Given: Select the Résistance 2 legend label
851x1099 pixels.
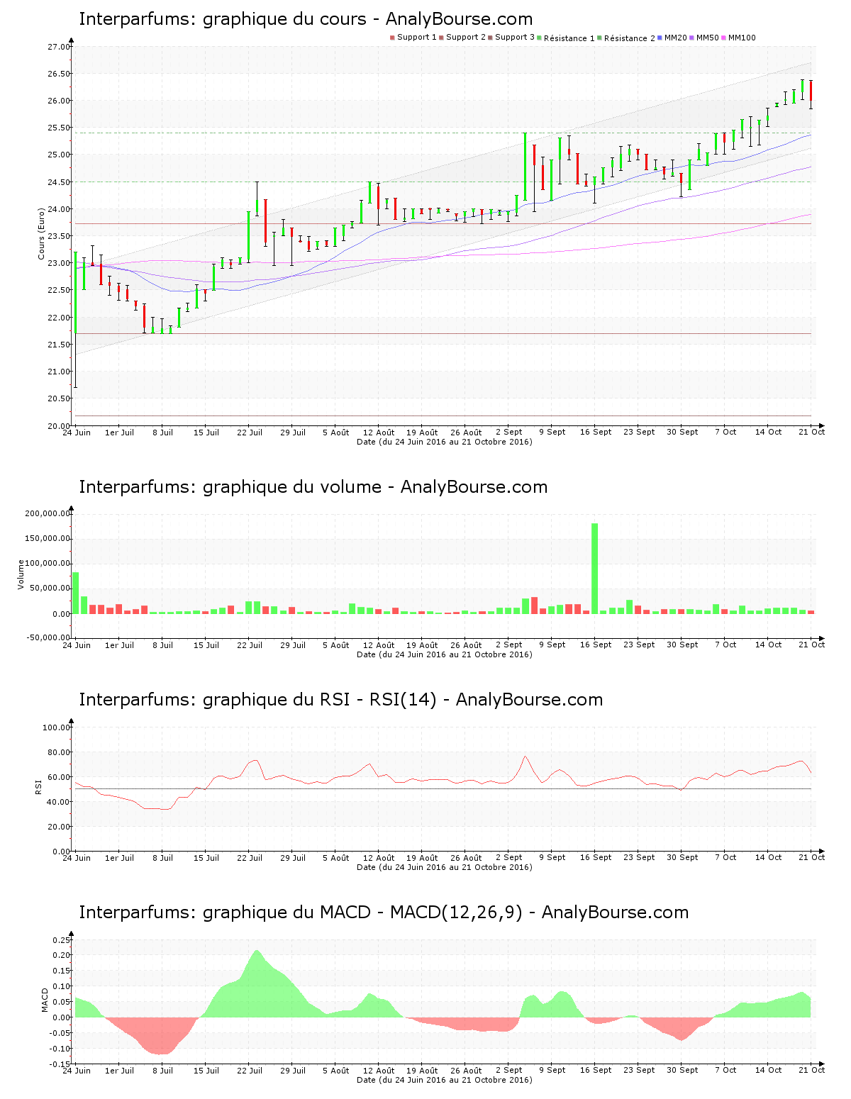Looking at the screenshot, I should (630, 38).
